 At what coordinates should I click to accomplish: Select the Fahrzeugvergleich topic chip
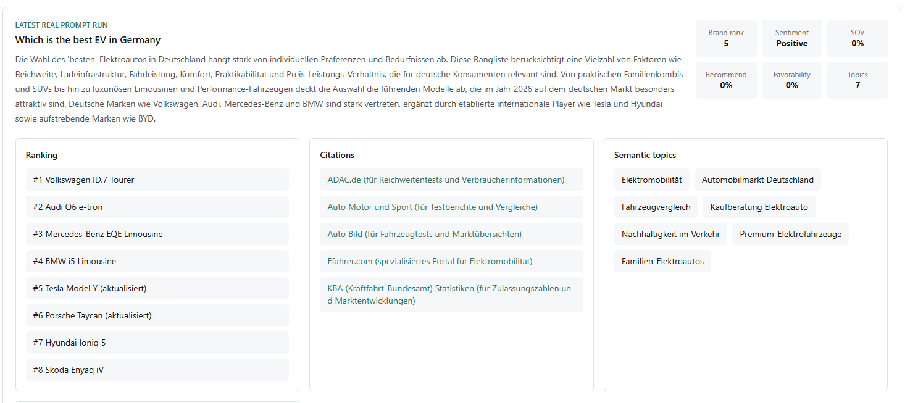pyautogui.click(x=656, y=207)
